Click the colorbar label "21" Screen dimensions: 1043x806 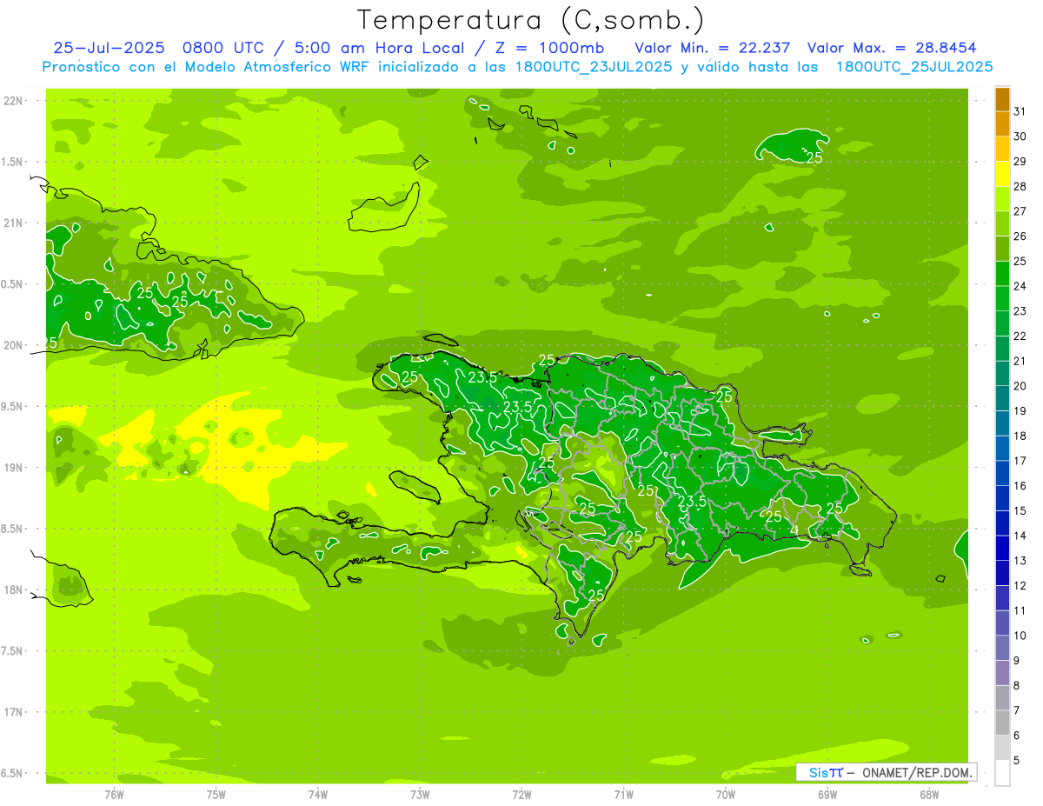coord(1020,361)
